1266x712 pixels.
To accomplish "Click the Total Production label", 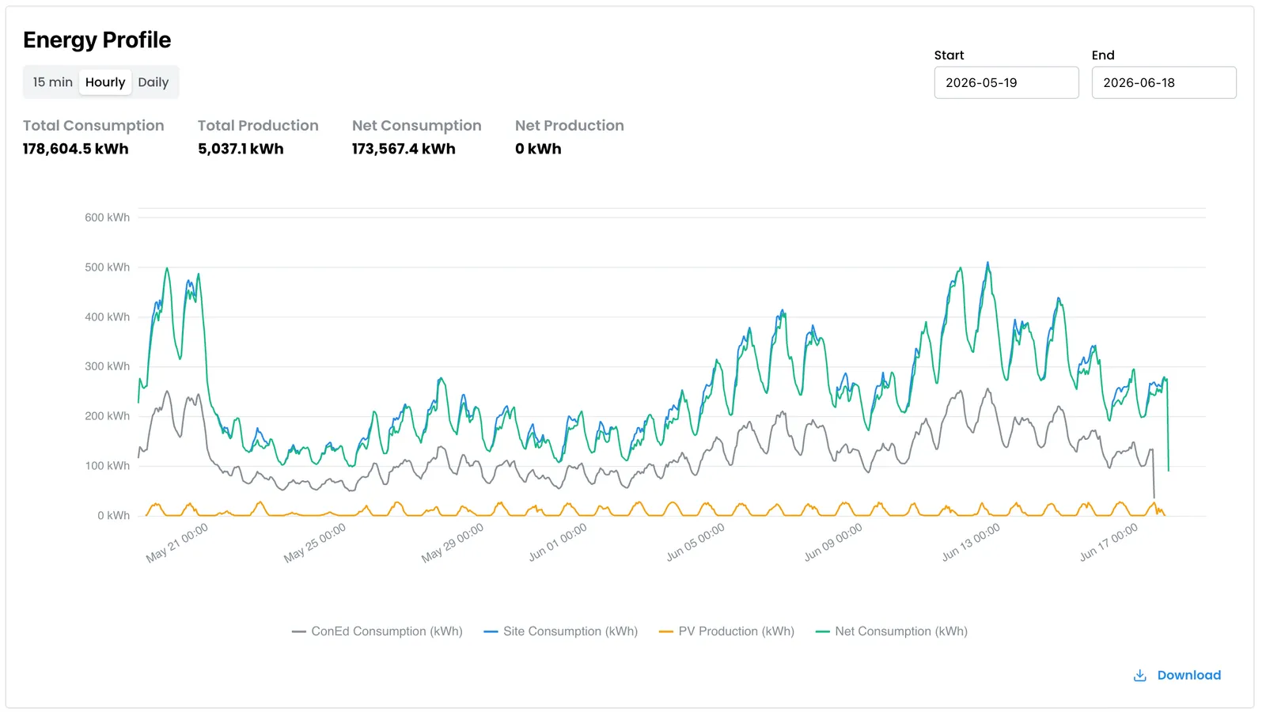I will (x=258, y=126).
